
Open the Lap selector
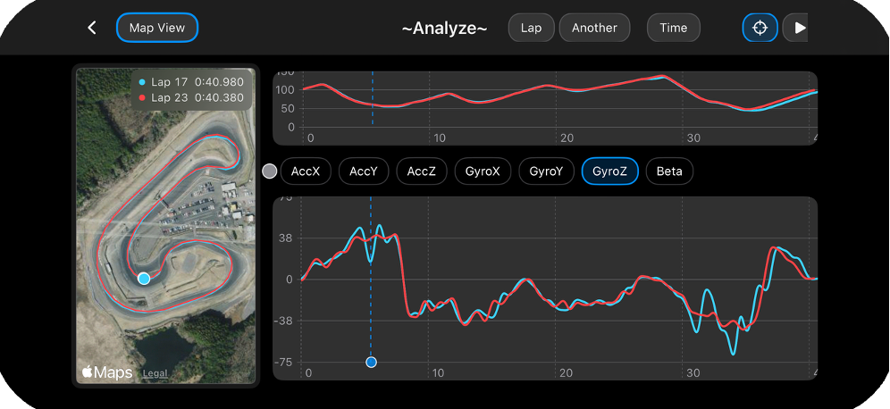pyautogui.click(x=532, y=28)
